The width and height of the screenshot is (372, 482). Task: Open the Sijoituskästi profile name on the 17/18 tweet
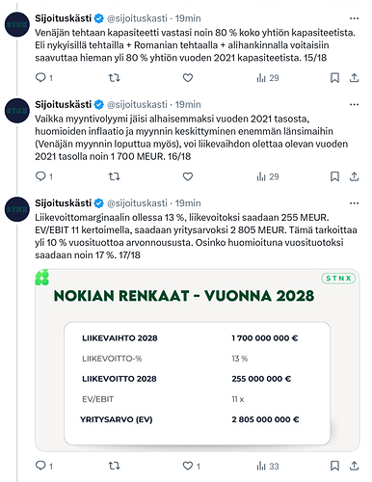tap(64, 203)
